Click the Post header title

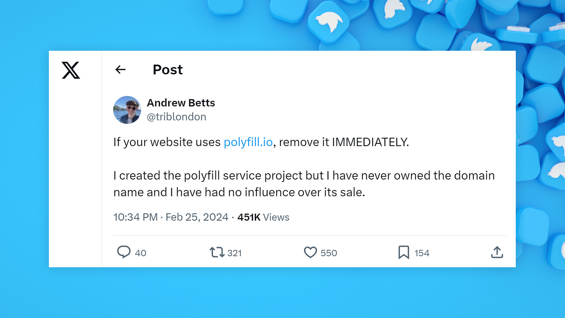tap(167, 70)
